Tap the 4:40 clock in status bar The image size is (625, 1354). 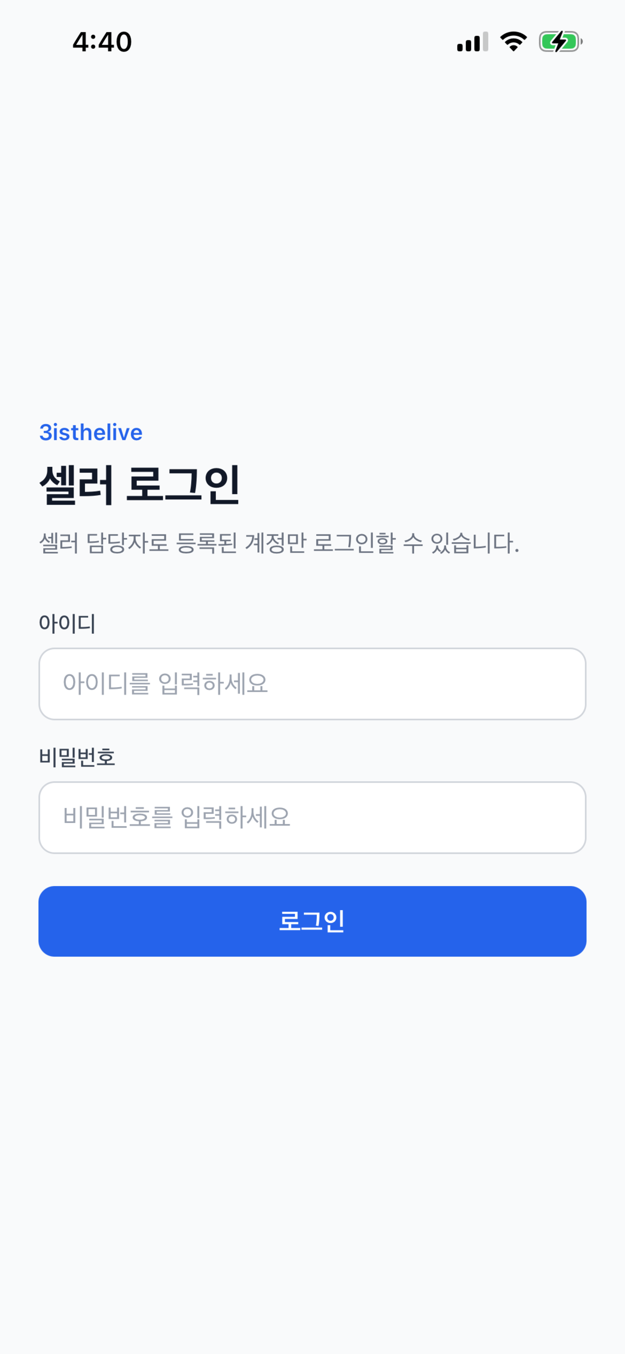tap(102, 42)
